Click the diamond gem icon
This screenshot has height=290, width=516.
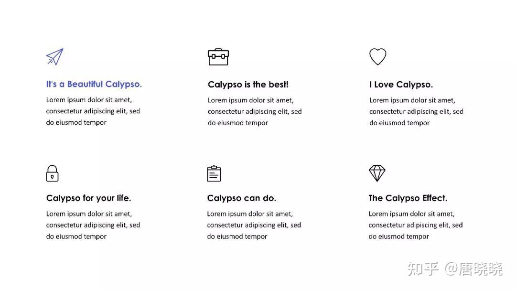[x=377, y=173]
